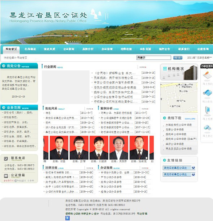Click the small blue icon in footer
Image resolution: width=213 pixels, height=221 pixels.
coord(67,218)
